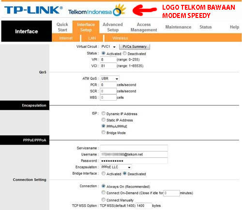Click the QoS section label
The width and height of the screenshot is (242, 210).
click(43, 72)
